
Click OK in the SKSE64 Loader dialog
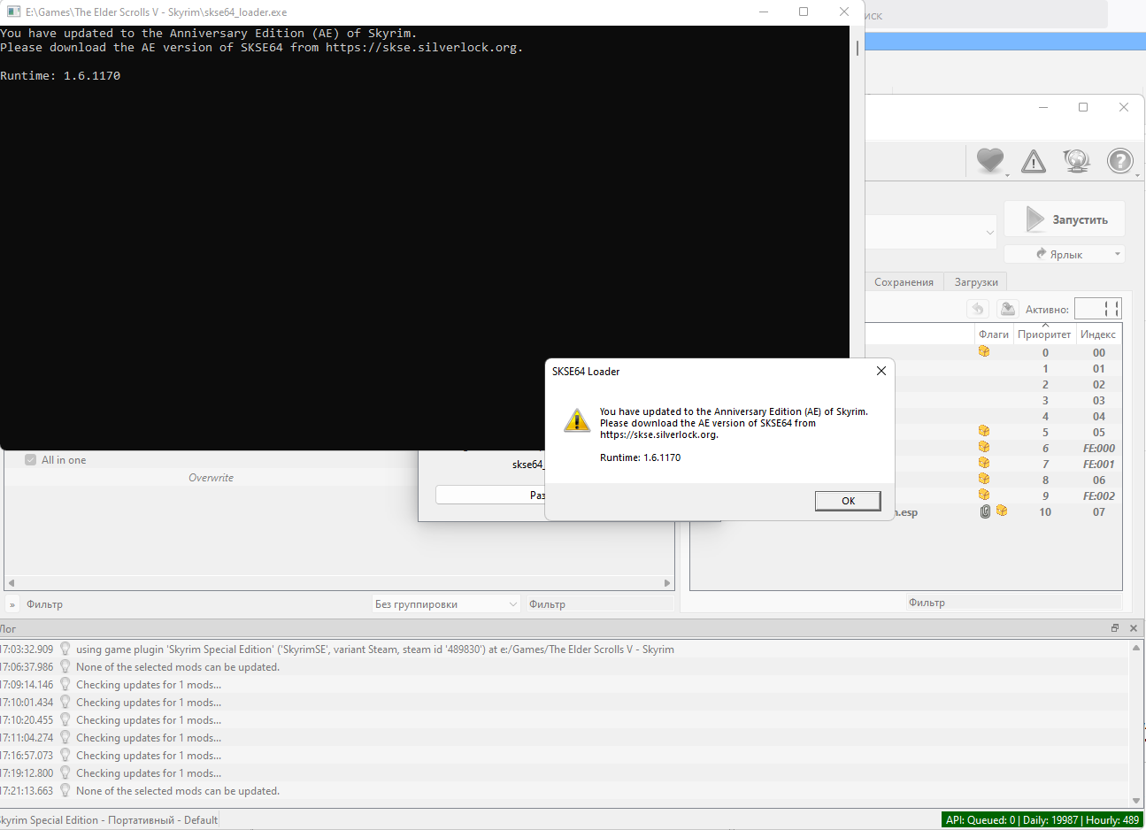[848, 501]
